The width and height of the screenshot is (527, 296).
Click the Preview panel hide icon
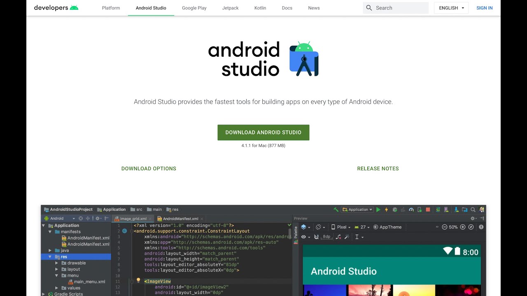tap(482, 218)
